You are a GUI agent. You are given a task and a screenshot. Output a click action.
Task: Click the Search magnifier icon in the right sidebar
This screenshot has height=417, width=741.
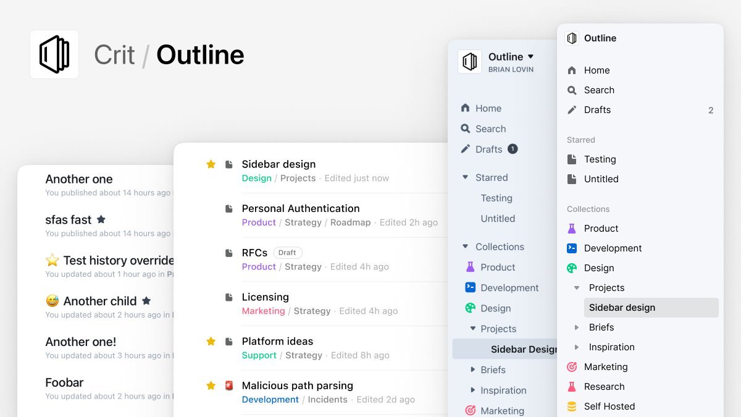572,90
